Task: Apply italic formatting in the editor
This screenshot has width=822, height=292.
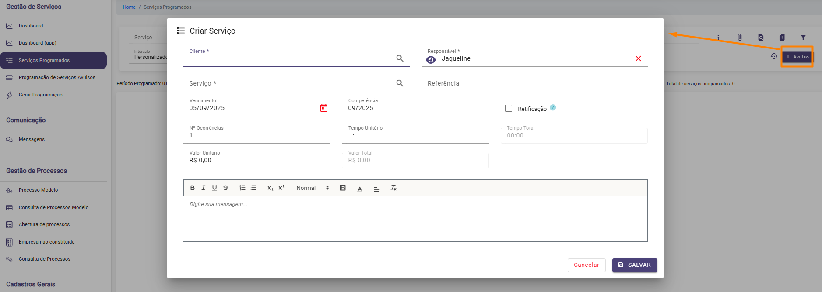Action: click(x=203, y=188)
